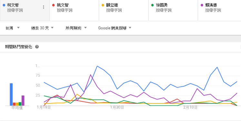Click the purple 賴清德 average bar
Viewport: 241px width, 121px height.
coord(23,100)
